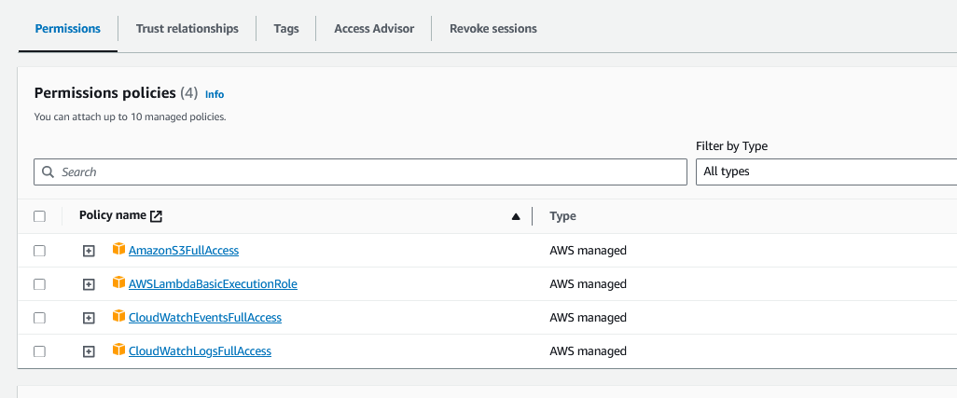The height and width of the screenshot is (398, 957).
Task: Select the CloudWatchEventsFullAccess checkbox
Action: pyautogui.click(x=40, y=318)
